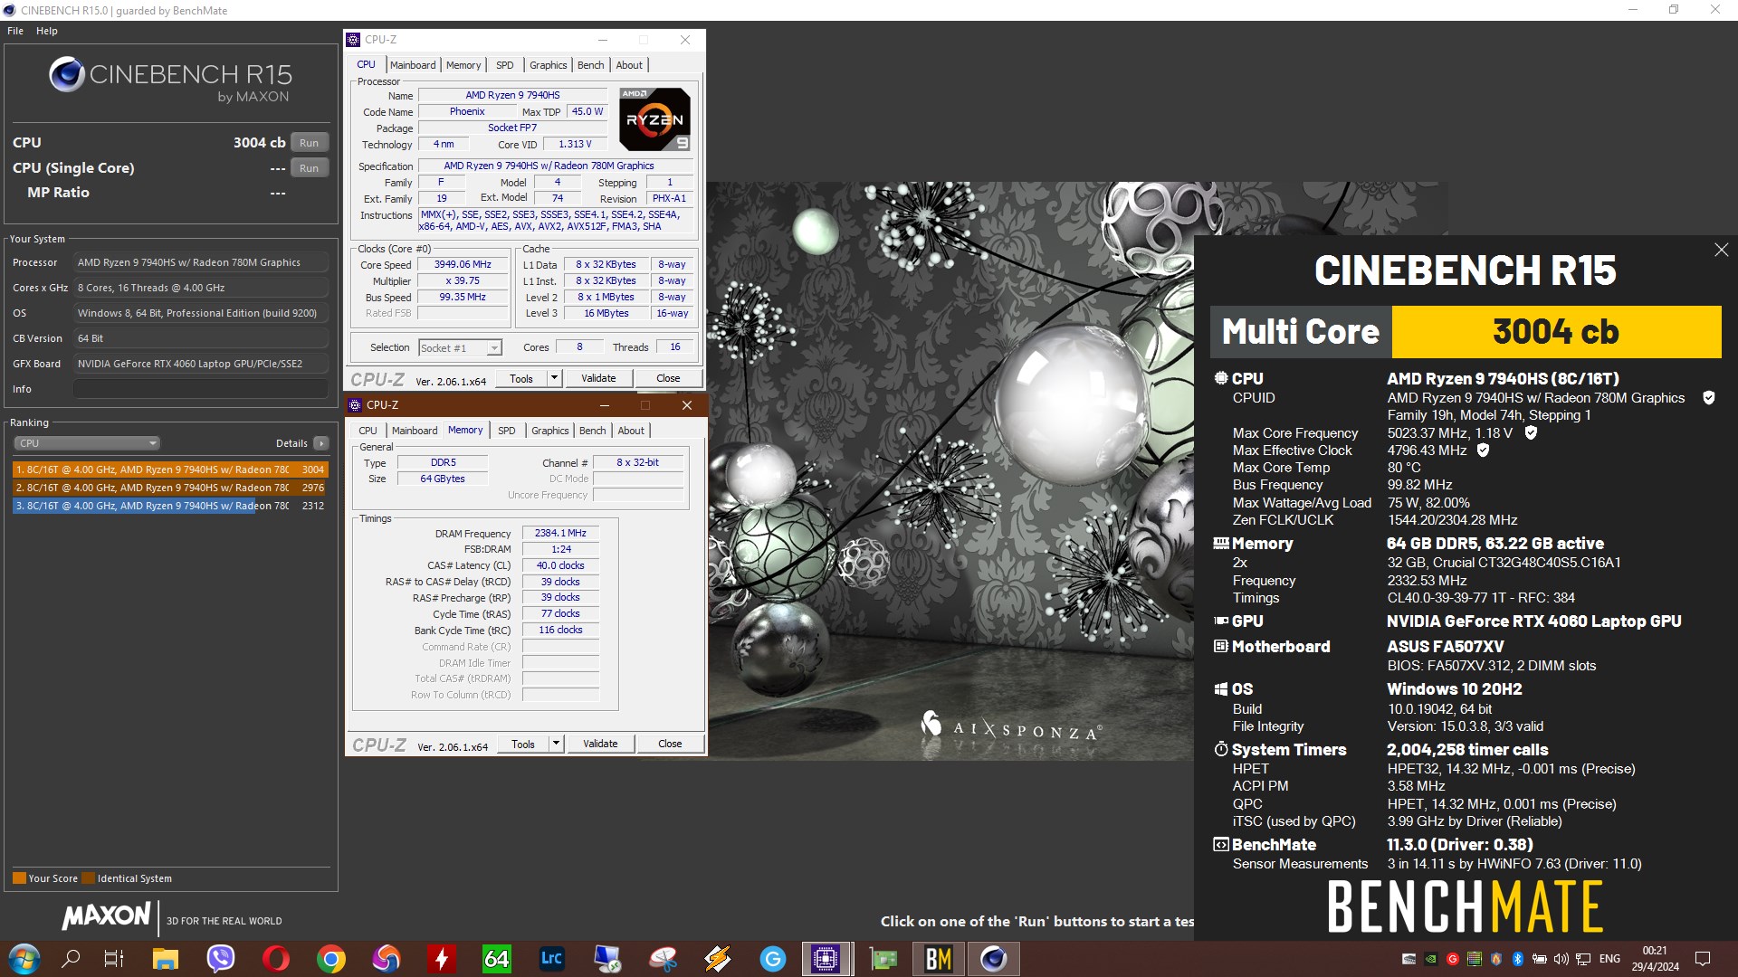
Task: Select ranking entry with score 2976
Action: coord(170,488)
